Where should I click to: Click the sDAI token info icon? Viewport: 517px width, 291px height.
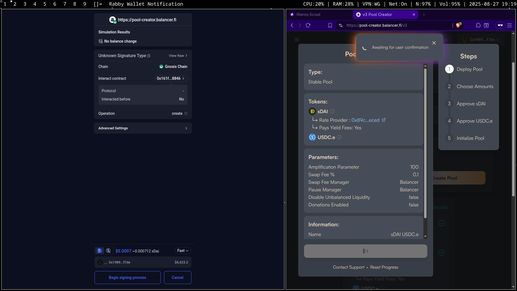[x=332, y=111]
